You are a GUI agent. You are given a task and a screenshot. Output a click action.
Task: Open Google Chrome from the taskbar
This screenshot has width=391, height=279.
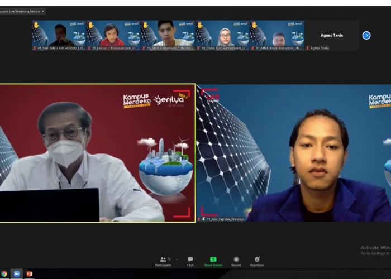tap(4, 274)
